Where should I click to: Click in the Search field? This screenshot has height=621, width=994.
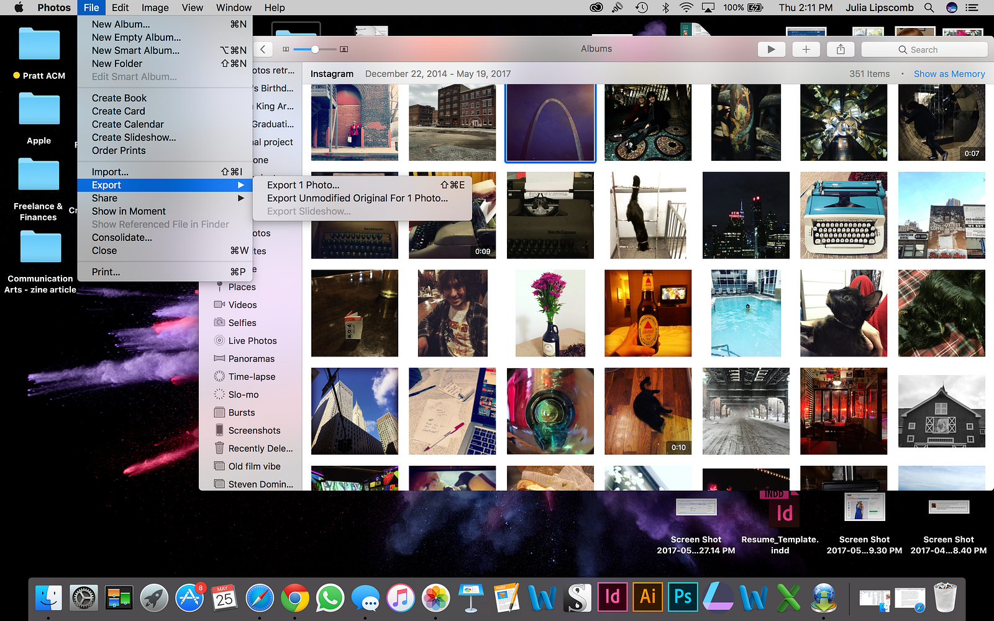[x=924, y=50]
